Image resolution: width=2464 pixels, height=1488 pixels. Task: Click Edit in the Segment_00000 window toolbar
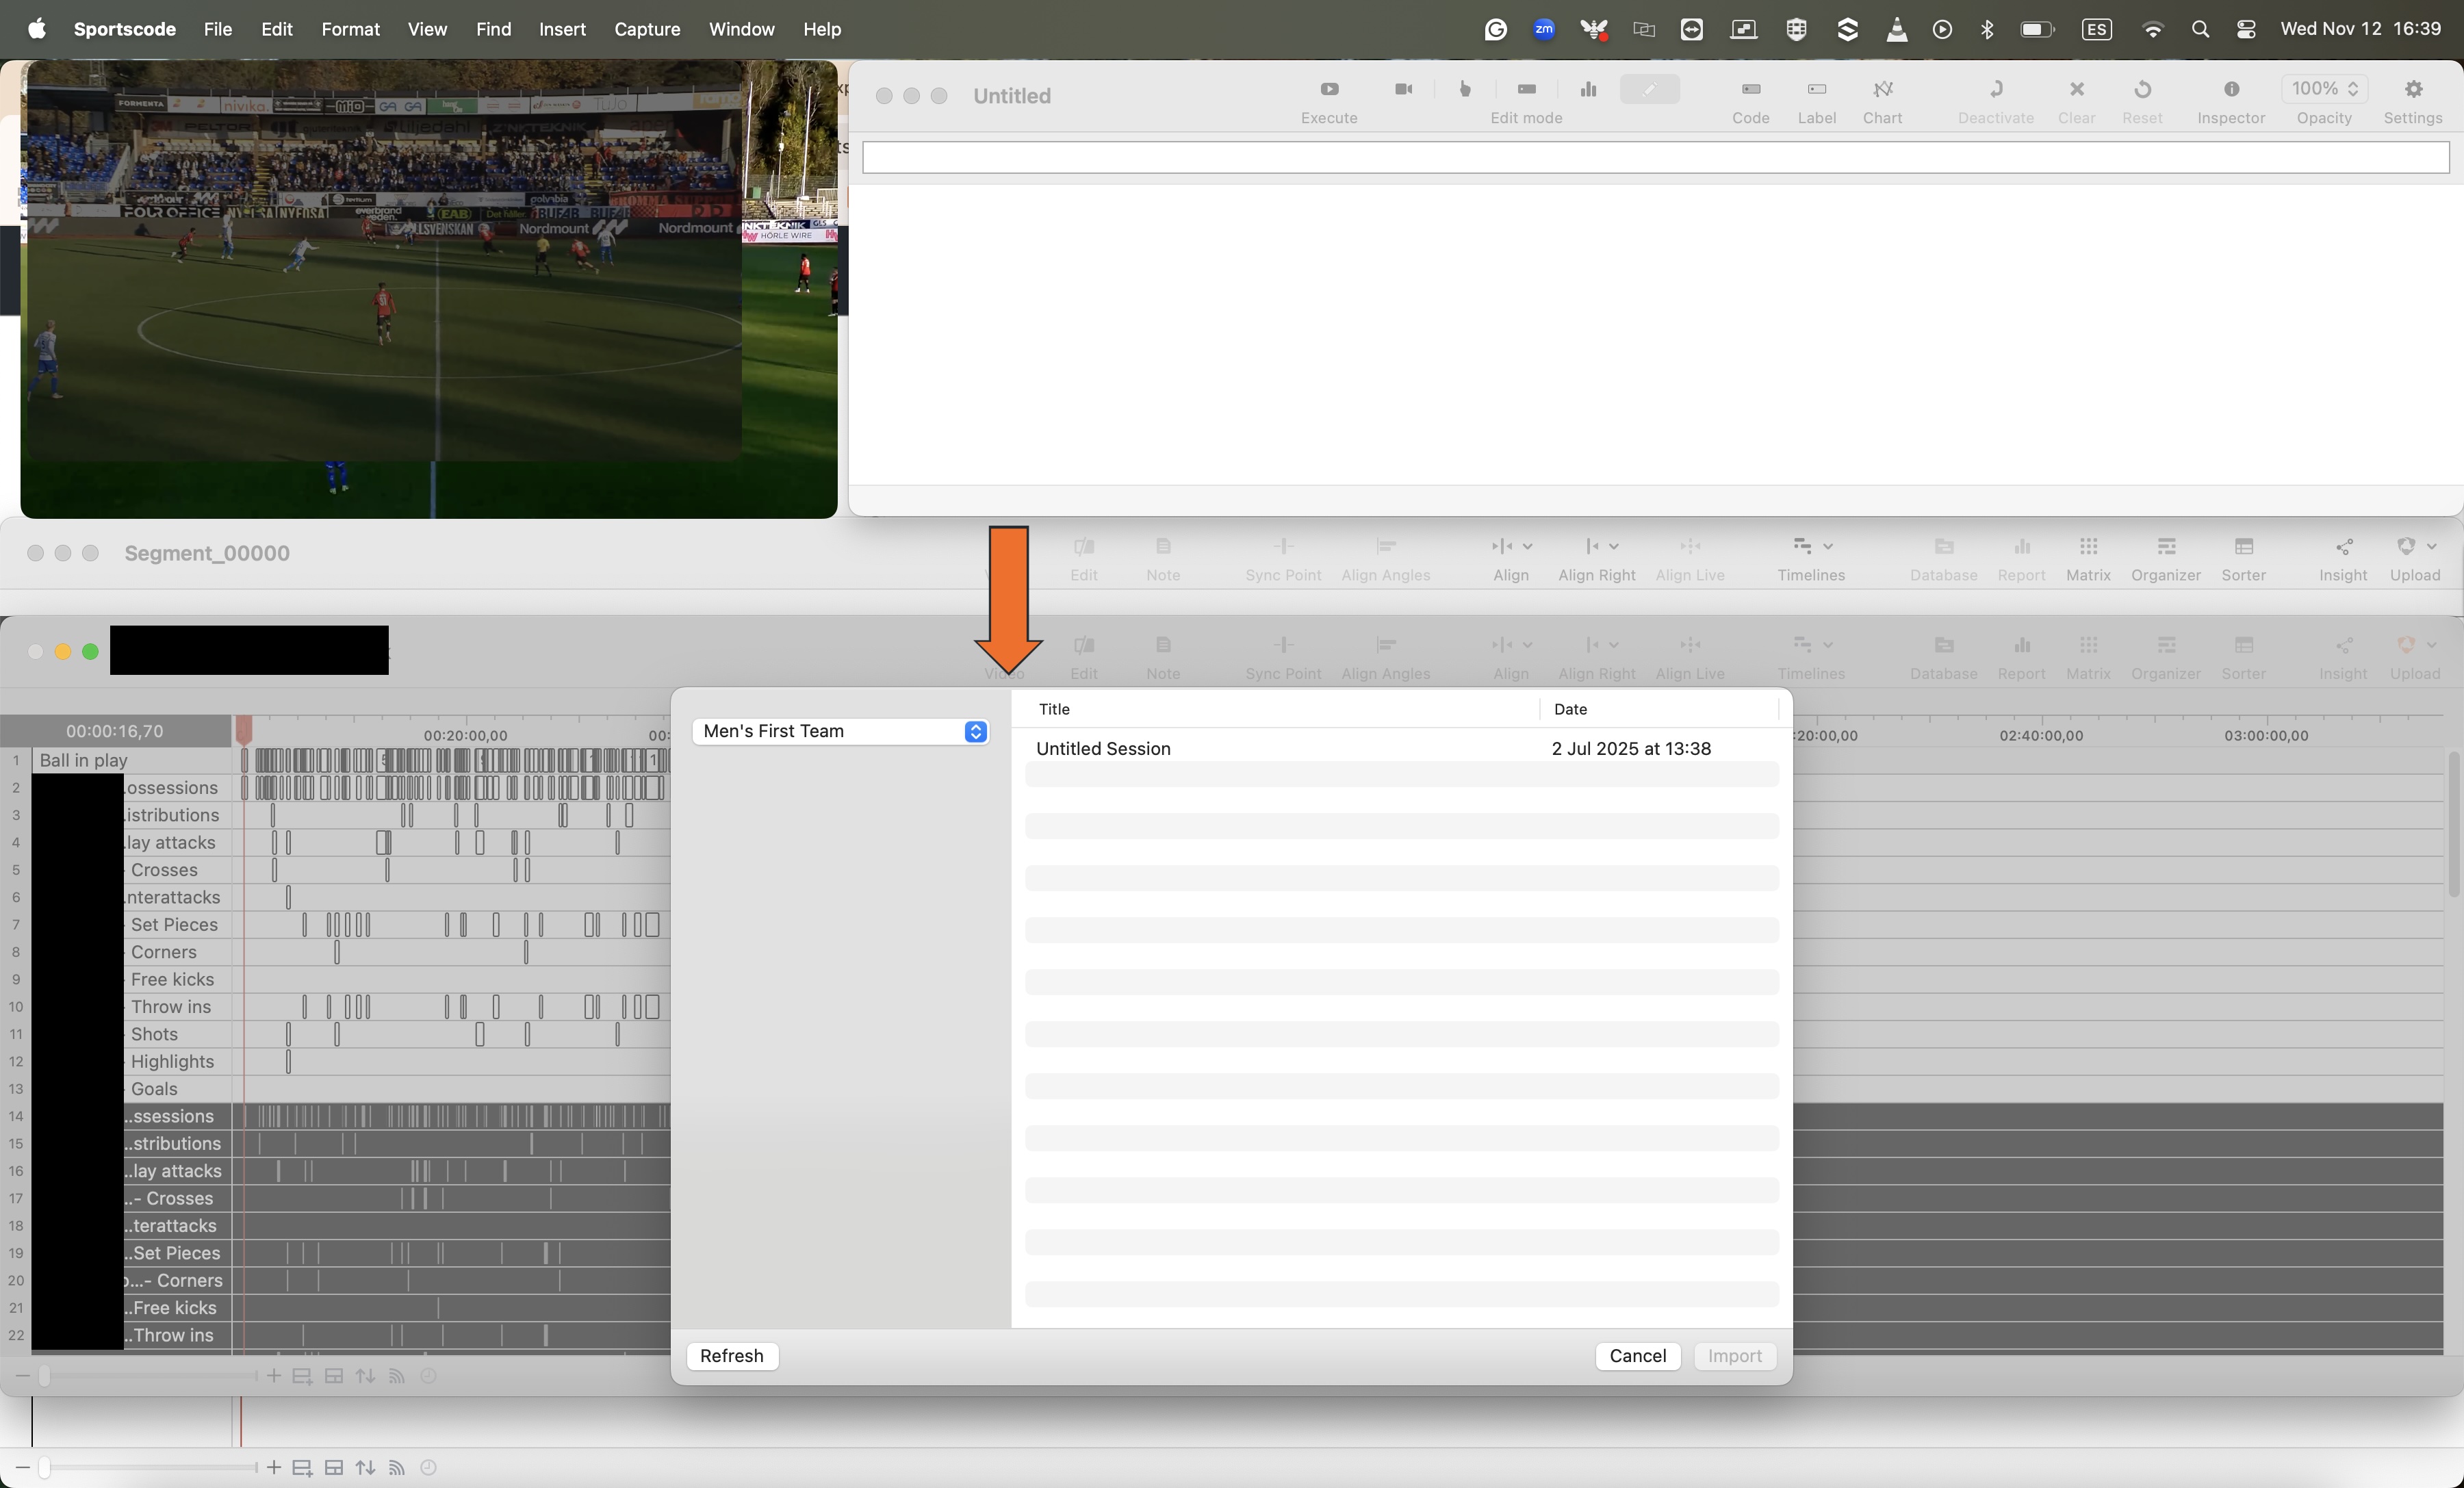(1084, 558)
